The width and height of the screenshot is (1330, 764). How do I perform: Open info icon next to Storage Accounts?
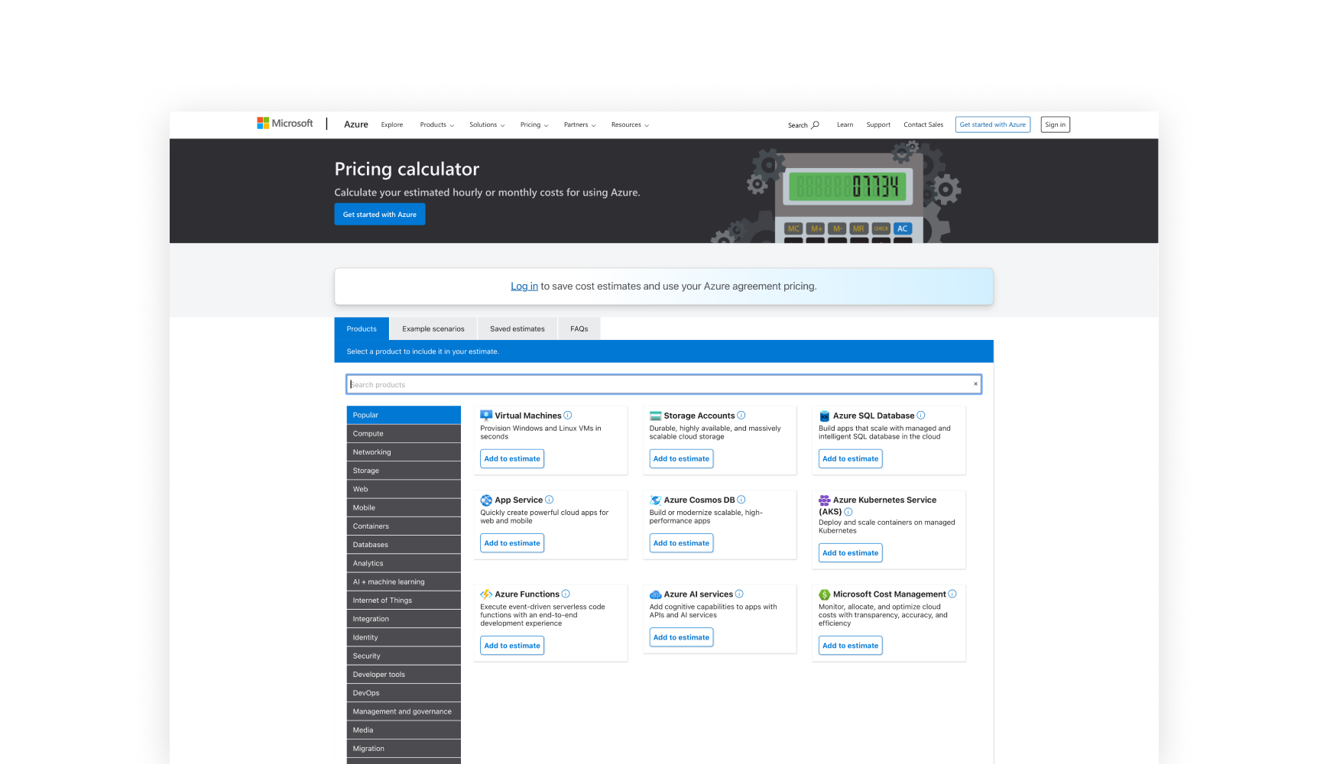(741, 416)
